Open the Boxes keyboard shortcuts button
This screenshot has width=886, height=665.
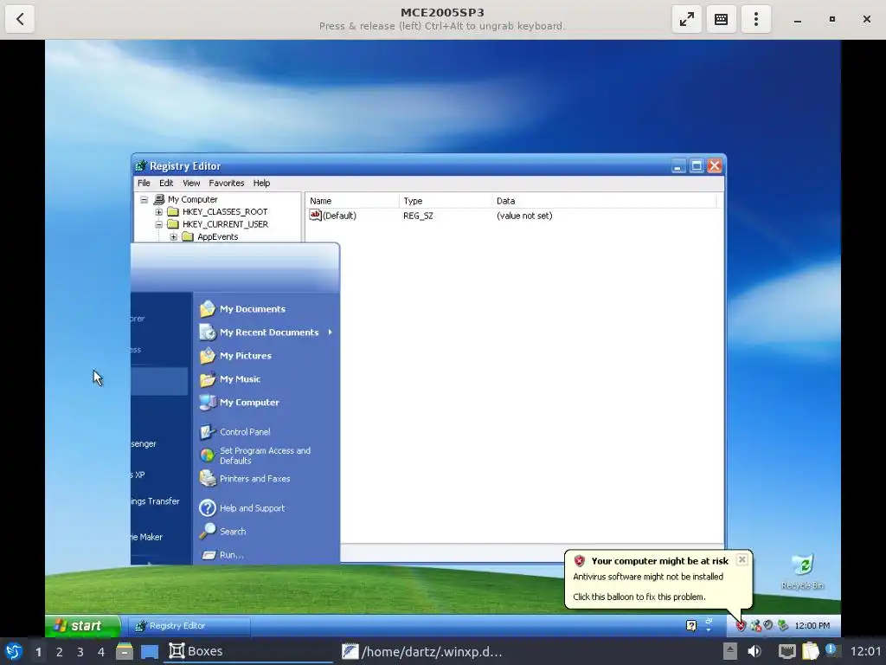click(721, 19)
